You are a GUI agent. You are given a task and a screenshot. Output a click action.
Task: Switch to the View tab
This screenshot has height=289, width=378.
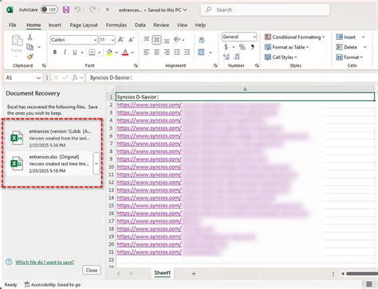click(x=182, y=25)
